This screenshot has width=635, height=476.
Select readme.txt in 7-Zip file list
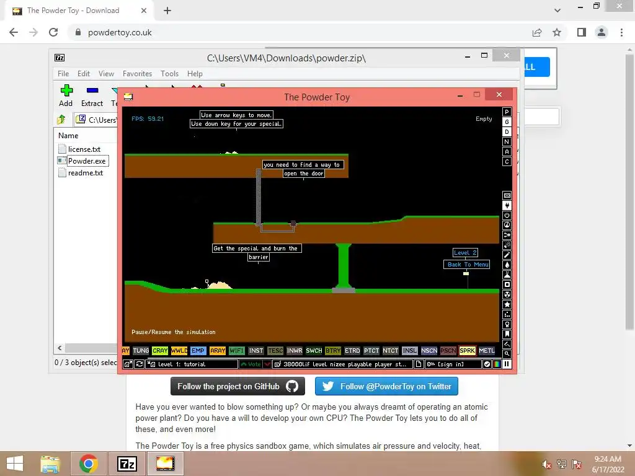tap(86, 173)
